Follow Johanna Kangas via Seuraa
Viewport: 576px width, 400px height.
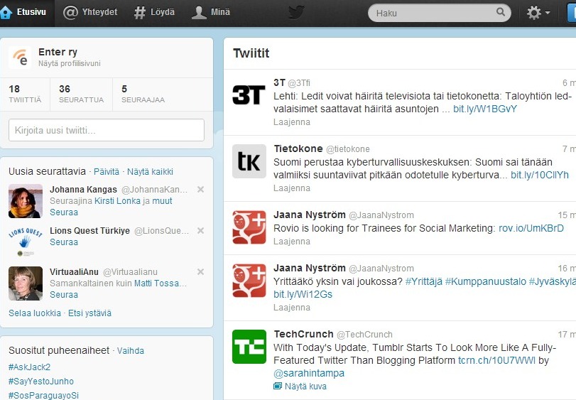click(x=64, y=212)
